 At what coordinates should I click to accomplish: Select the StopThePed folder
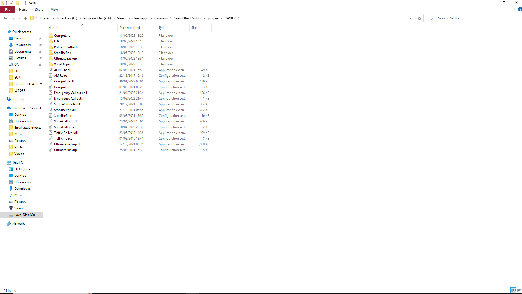62,53
